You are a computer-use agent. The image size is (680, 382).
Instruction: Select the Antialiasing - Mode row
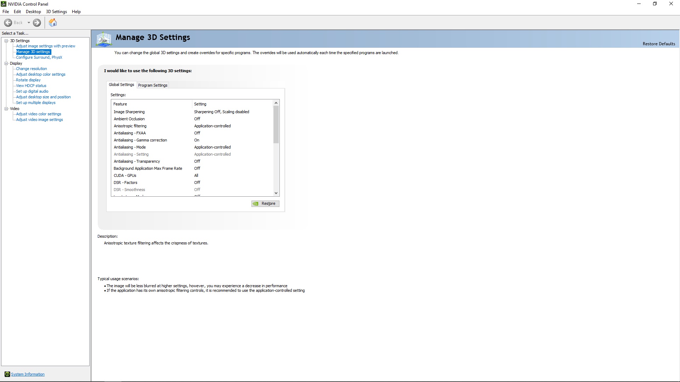click(192, 147)
